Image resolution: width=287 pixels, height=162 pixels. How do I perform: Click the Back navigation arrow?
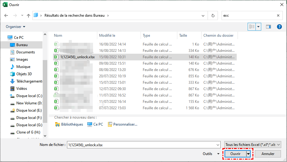coord(6,15)
